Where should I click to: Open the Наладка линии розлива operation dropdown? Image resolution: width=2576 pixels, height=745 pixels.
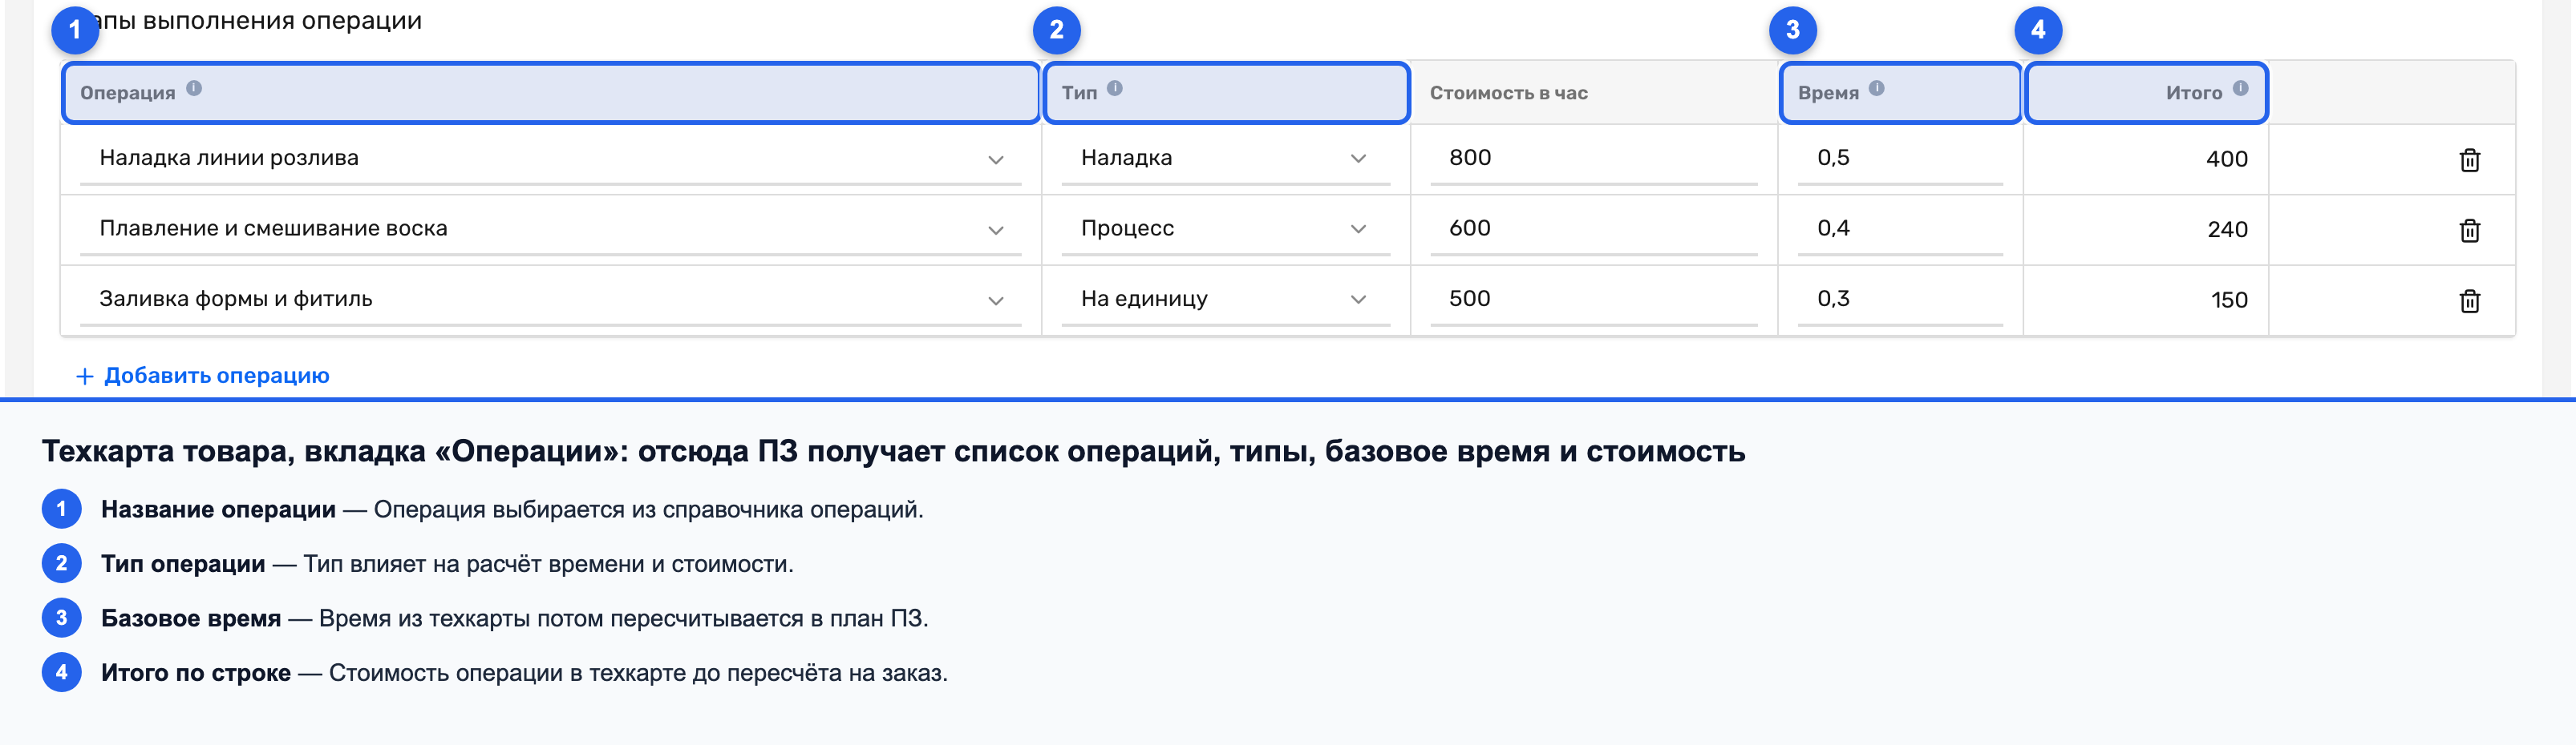[550, 159]
